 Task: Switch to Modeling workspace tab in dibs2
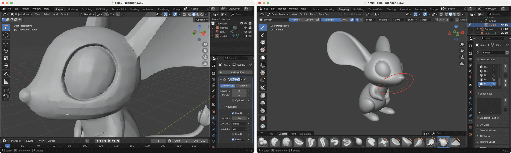[72, 9]
